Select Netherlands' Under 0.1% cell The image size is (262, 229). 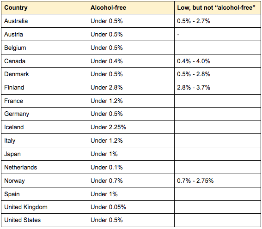(131, 167)
